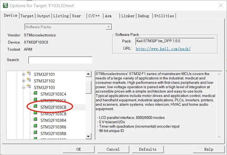Click the chip icon beside STM32F103C4
227x155 pixels.
pyautogui.click(x=35, y=93)
